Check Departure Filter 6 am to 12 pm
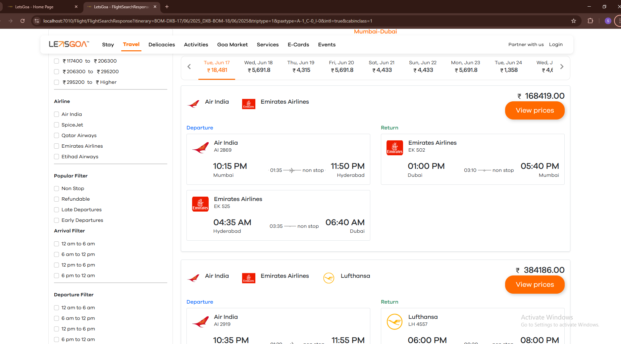The image size is (621, 344). point(56,319)
